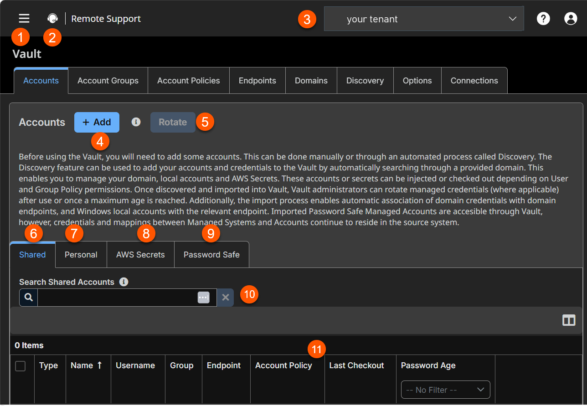Open the Discovery tab

[x=365, y=81]
